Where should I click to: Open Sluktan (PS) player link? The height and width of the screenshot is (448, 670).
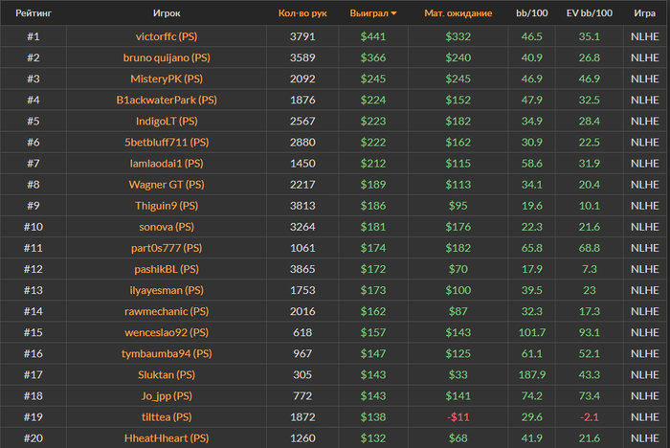167,374
